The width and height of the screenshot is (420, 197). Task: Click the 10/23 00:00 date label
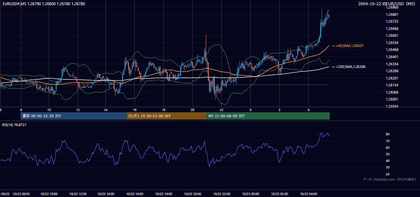(250, 194)
